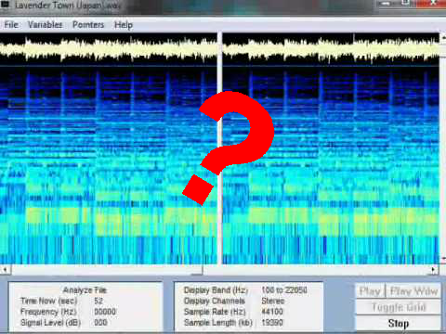The image size is (446, 334).
Task: Click the Display Band range value
Action: click(x=284, y=290)
